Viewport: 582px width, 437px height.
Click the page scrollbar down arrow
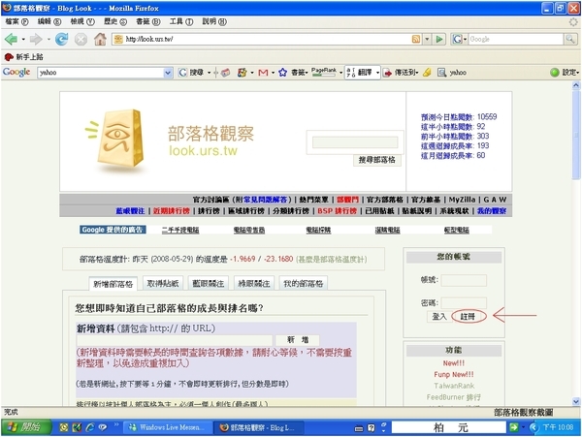[575, 401]
